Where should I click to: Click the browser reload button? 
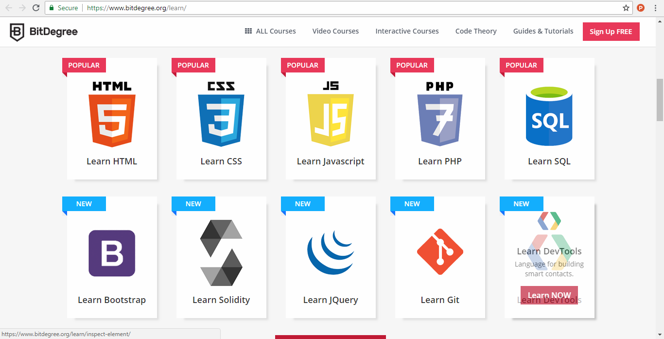click(35, 8)
